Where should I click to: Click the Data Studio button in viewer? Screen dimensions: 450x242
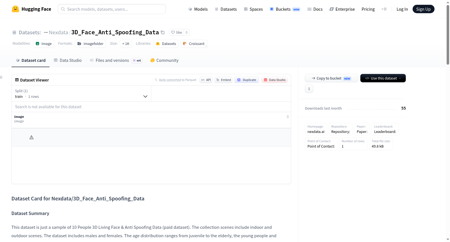pos(274,80)
